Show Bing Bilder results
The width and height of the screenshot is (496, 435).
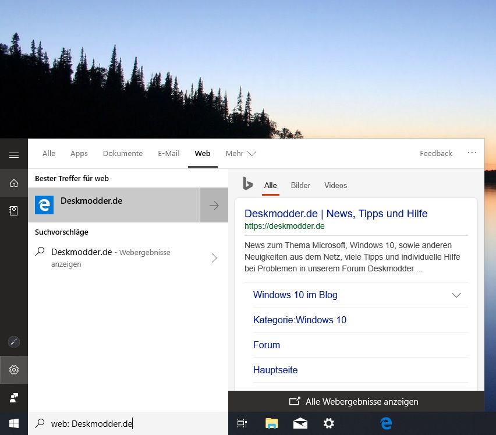pyautogui.click(x=300, y=185)
